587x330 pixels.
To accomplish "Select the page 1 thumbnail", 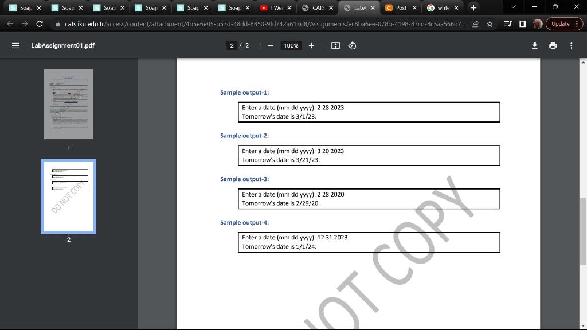I will pos(69,104).
